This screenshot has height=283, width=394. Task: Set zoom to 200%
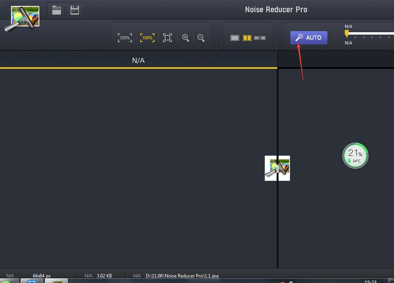(x=125, y=38)
